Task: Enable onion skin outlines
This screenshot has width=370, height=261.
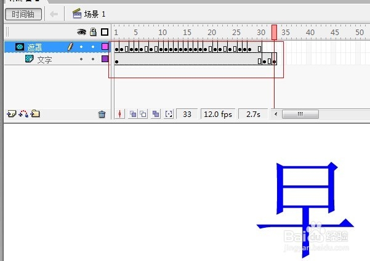Action: pos(143,114)
